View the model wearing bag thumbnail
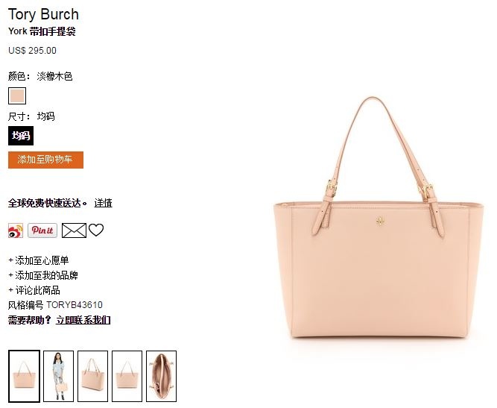497x408 pixels. point(58,376)
